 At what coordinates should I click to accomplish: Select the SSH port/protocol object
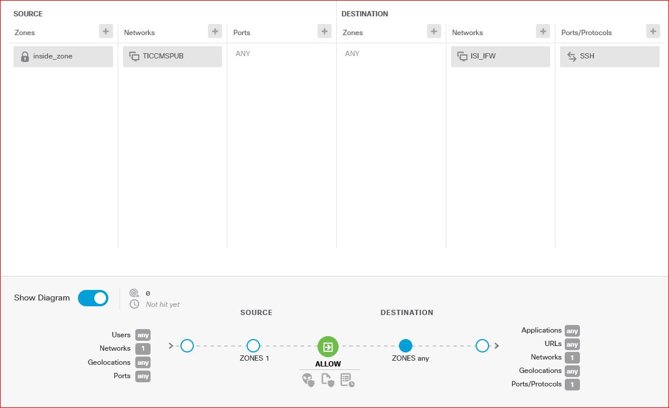(609, 57)
